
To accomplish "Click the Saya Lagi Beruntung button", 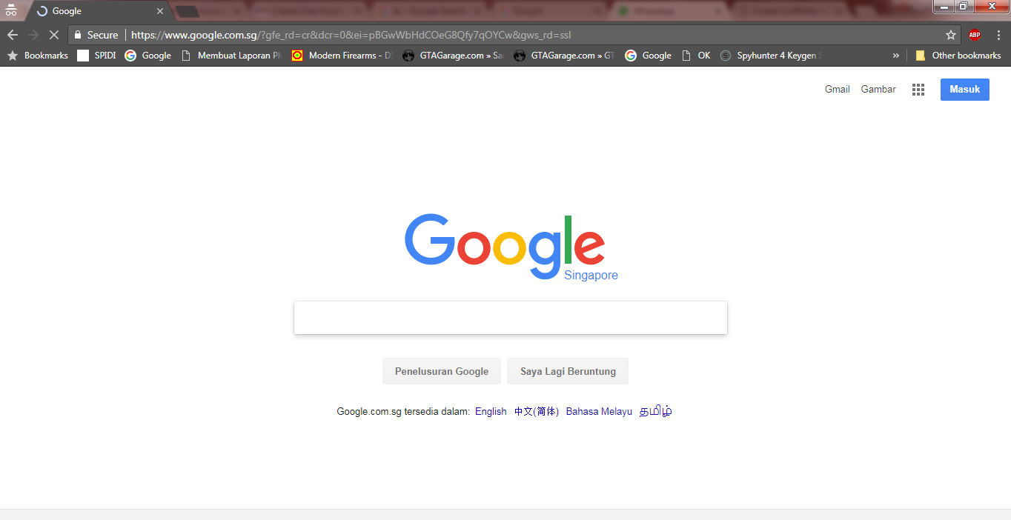I will pos(568,371).
